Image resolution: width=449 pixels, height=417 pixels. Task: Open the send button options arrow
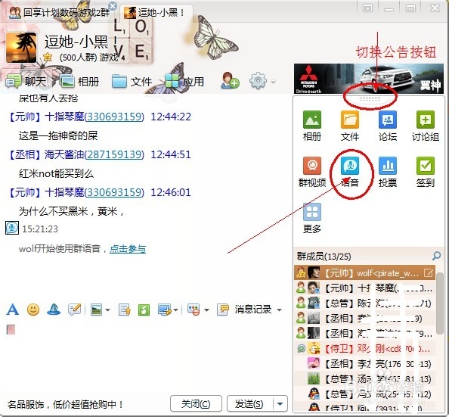(280, 404)
